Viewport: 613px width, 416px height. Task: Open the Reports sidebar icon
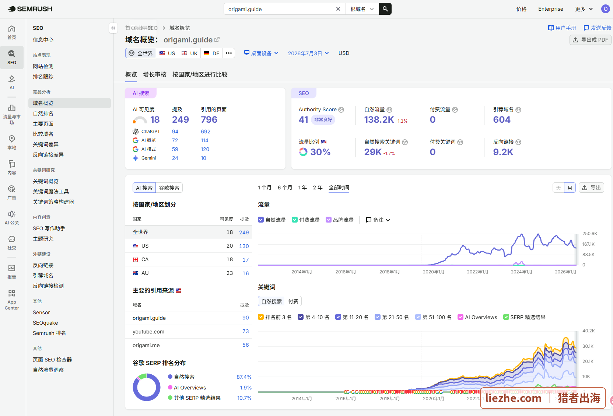12,272
